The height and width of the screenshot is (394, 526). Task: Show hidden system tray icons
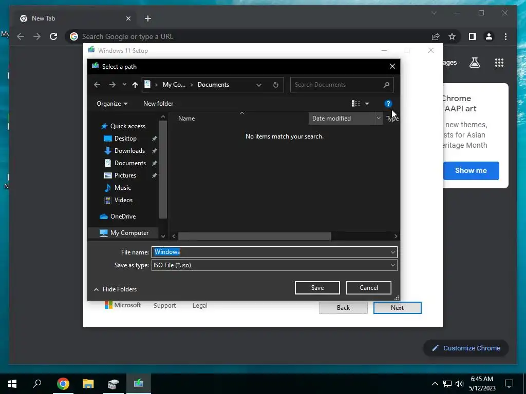click(435, 384)
